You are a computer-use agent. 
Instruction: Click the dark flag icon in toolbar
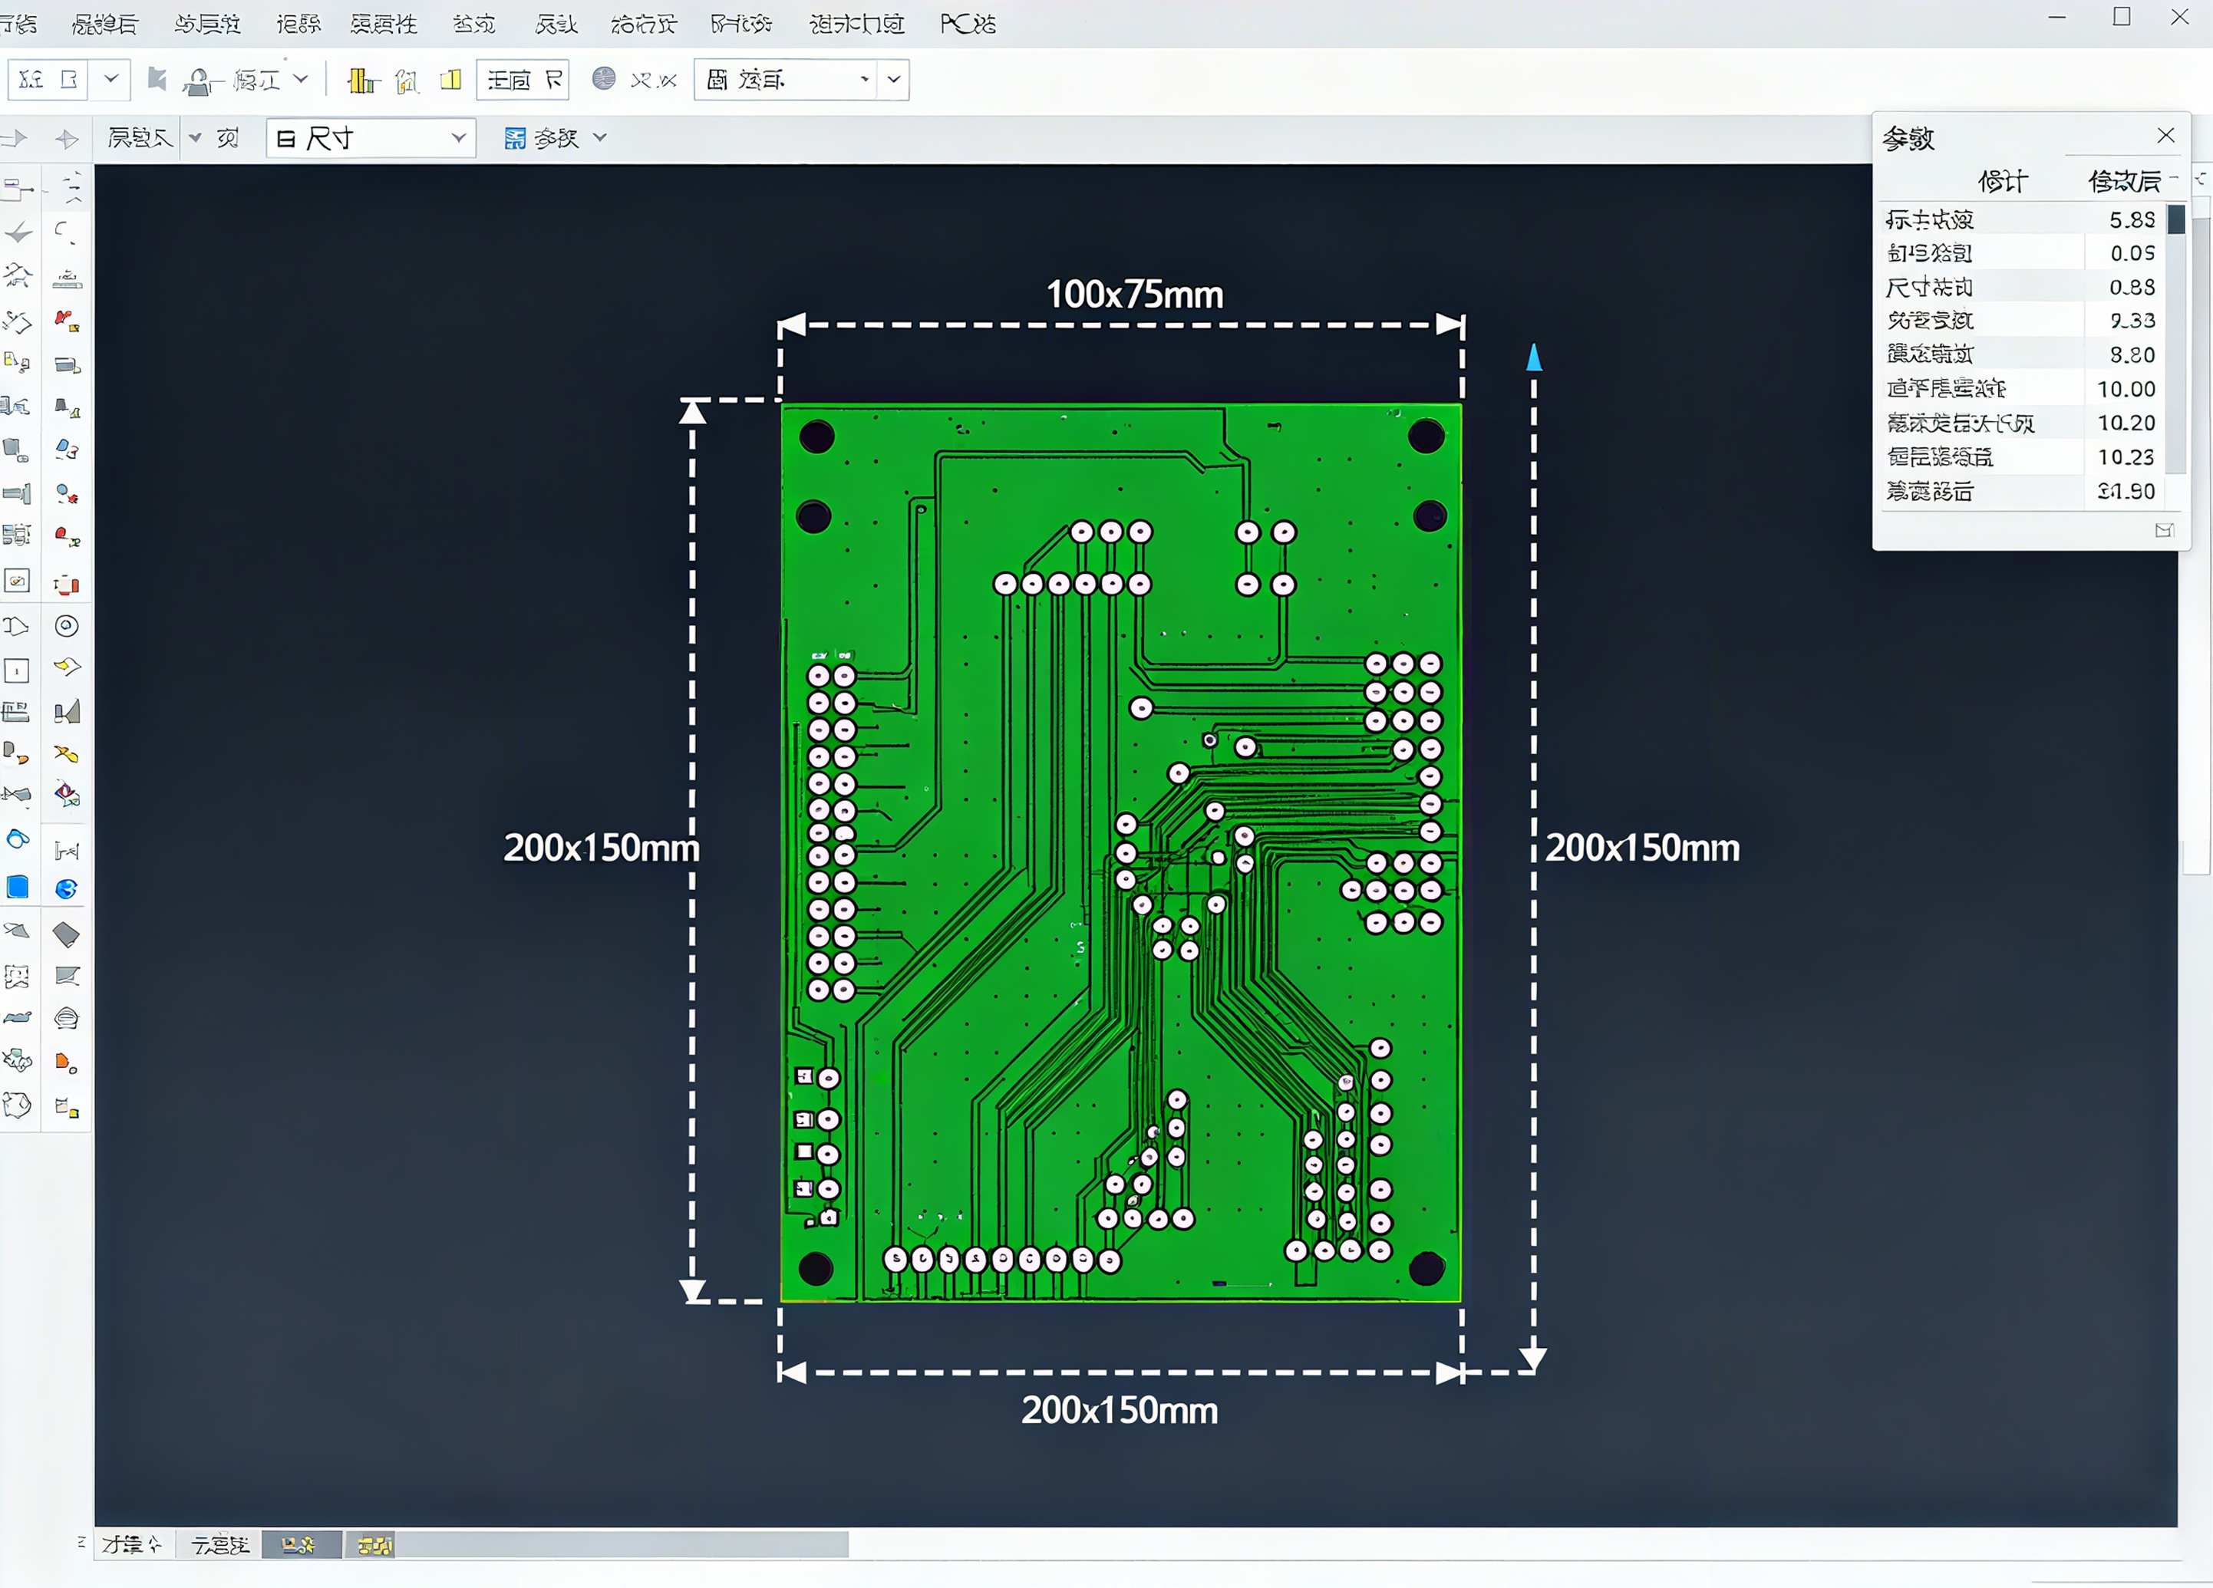click(x=157, y=79)
